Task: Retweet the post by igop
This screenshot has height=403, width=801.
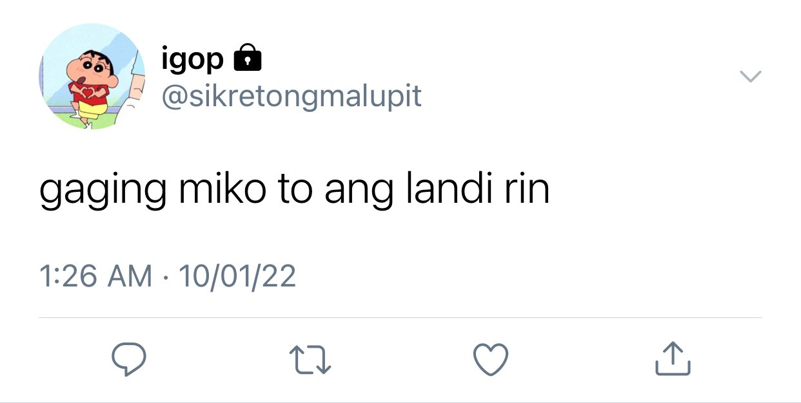Action: pos(310,360)
